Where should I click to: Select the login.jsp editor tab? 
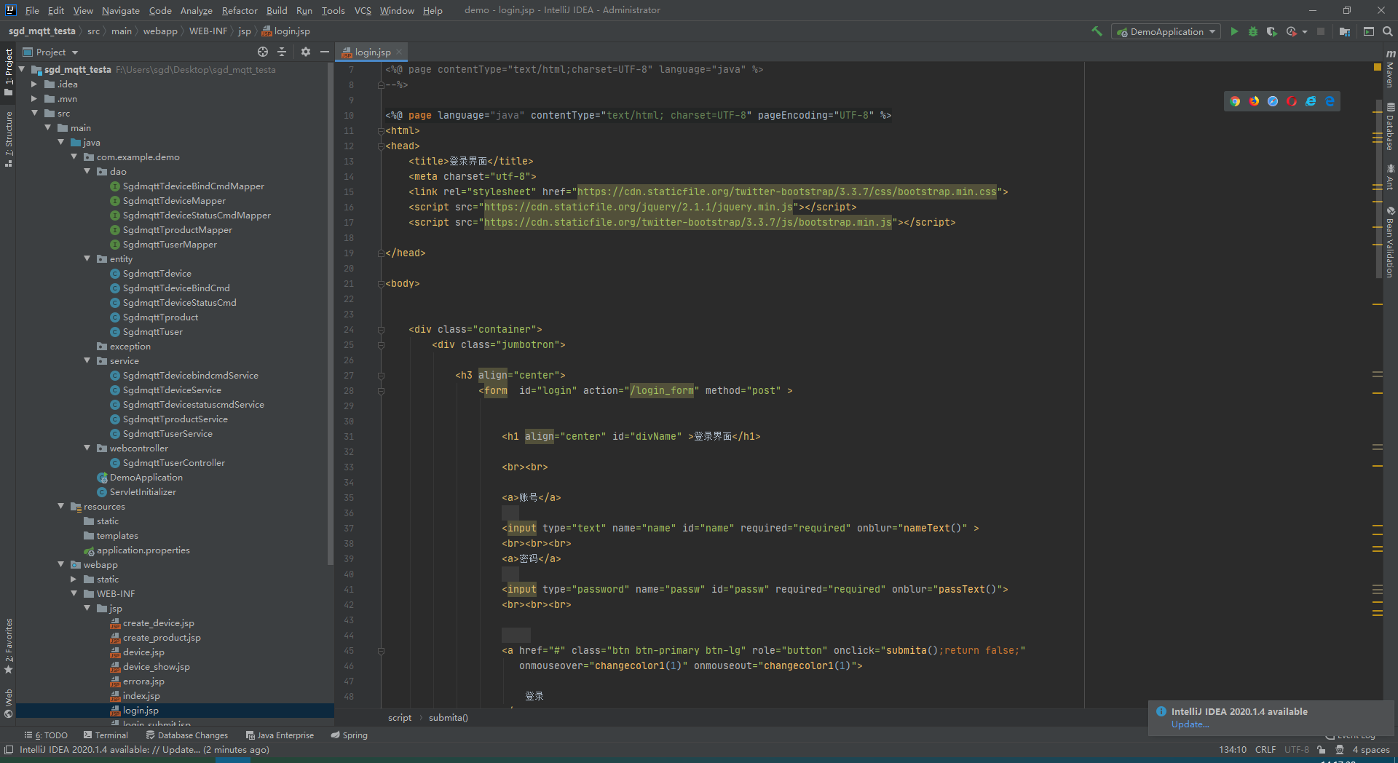372,52
